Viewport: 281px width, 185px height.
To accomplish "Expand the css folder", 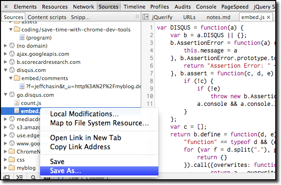I will tap(5, 159).
